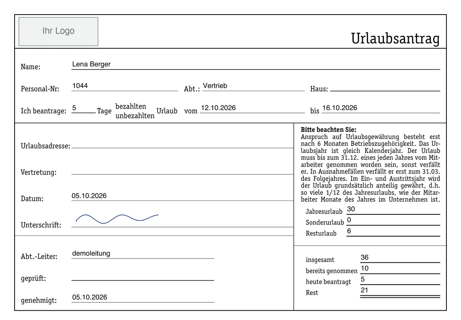Click the Jahresurlaub label
461x320 pixels.
[324, 212]
